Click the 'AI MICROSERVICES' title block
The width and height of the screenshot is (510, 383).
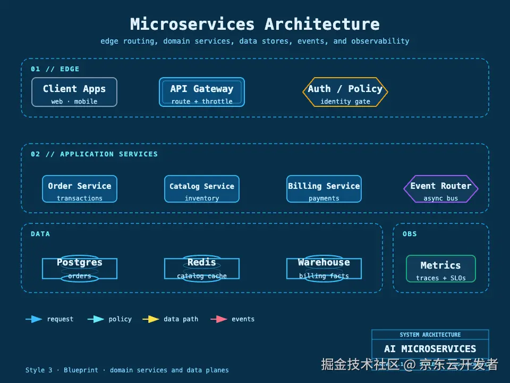pyautogui.click(x=430, y=349)
